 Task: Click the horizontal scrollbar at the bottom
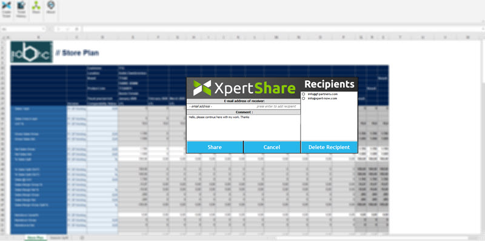[371, 238]
